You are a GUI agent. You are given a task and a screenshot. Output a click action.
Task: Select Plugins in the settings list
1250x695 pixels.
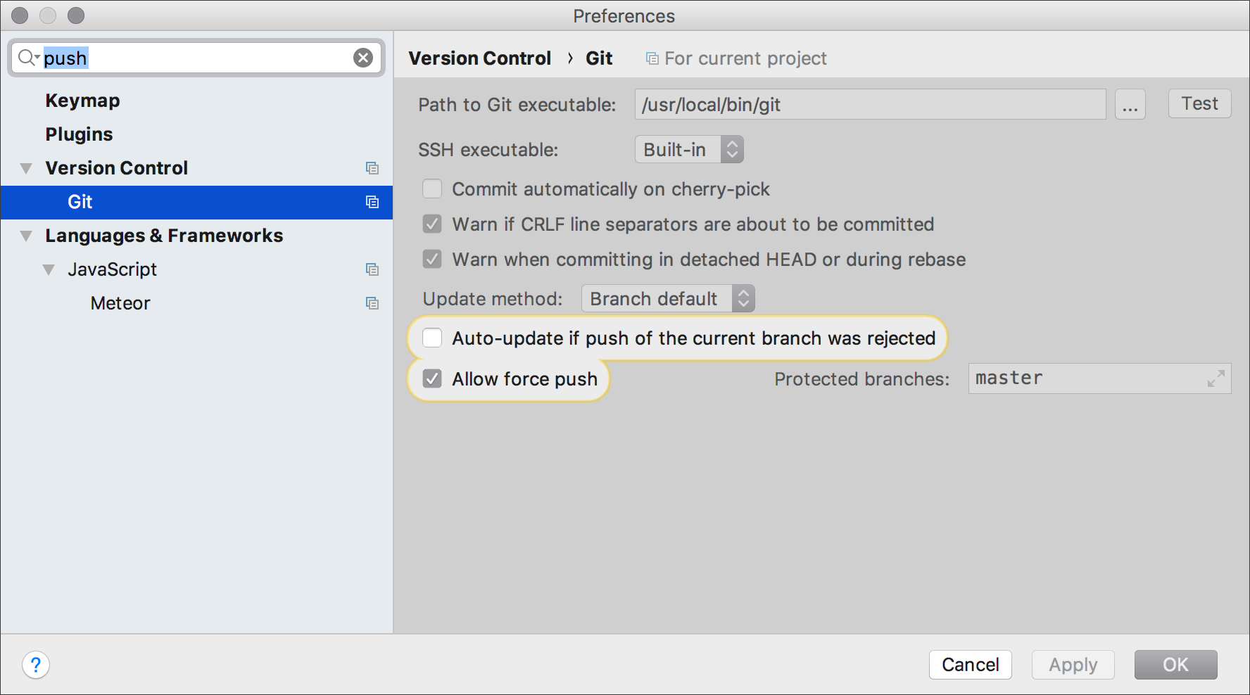79,134
